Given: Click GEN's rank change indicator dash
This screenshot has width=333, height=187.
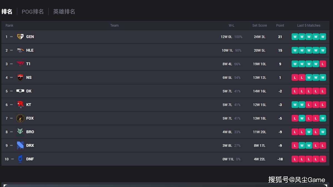Looking at the screenshot, I should pos(11,37).
